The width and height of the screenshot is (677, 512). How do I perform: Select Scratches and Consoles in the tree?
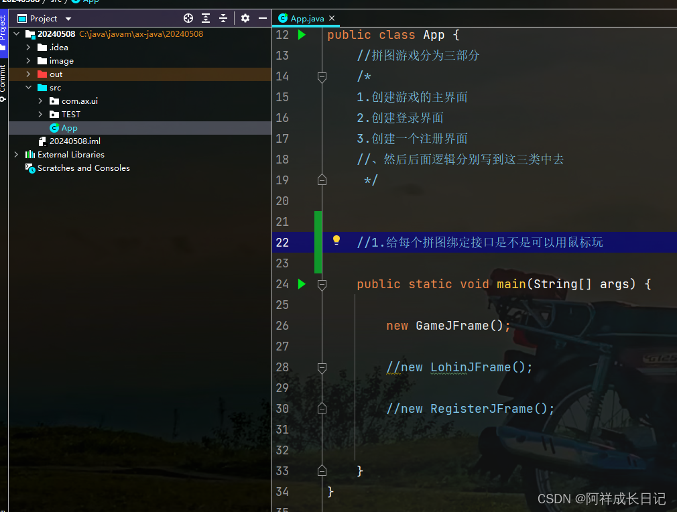click(x=83, y=168)
